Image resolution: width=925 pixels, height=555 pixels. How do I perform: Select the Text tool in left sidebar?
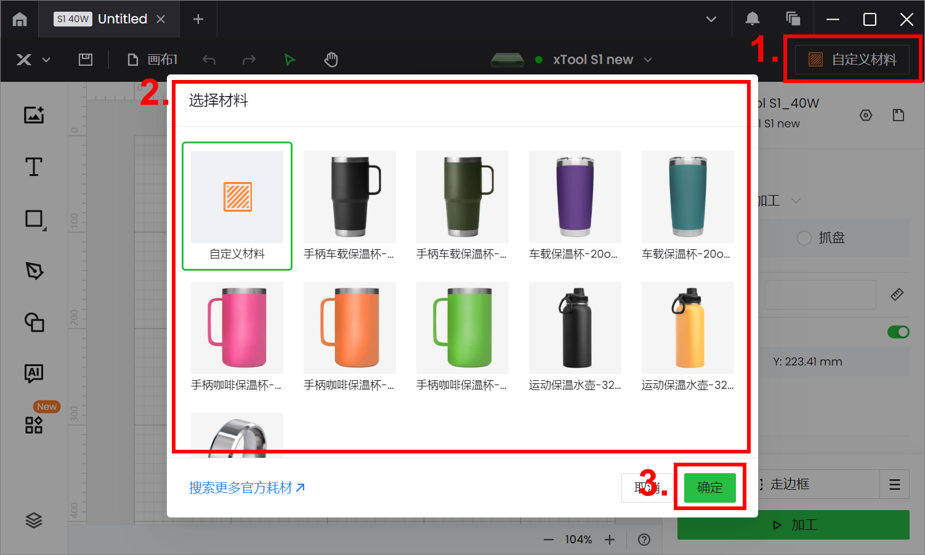click(x=34, y=167)
